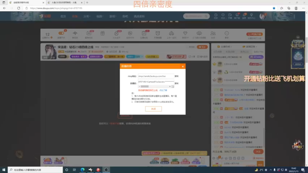Open the AD tasks icon in toolbar
This screenshot has width=308, height=173.
(x=89, y=33)
